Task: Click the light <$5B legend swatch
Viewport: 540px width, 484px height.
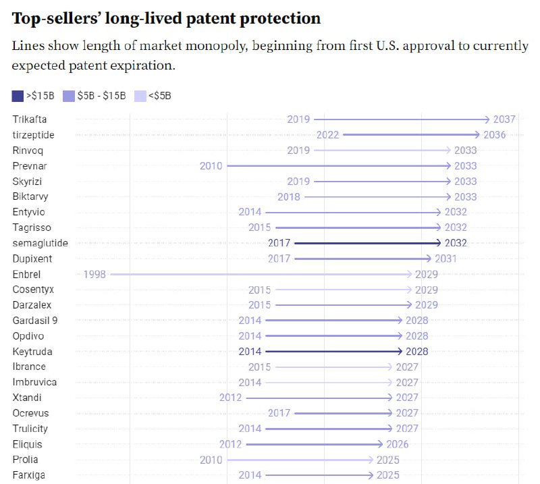Action: point(140,96)
